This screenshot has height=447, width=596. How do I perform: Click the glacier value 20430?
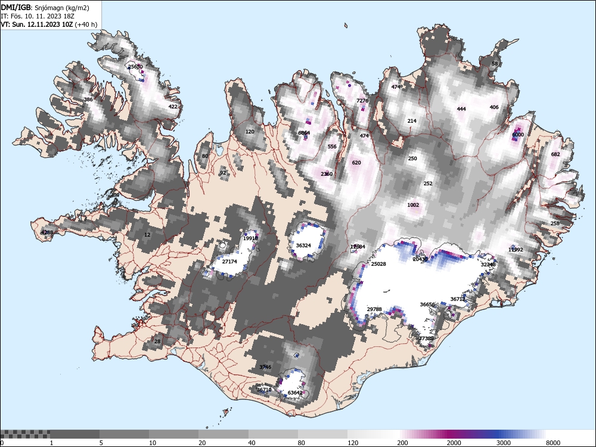(420, 259)
